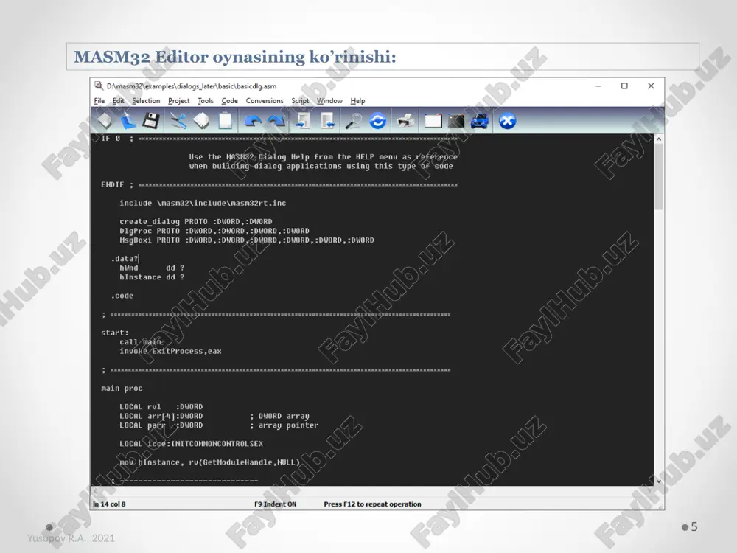Open the Conversions menu
The width and height of the screenshot is (737, 553).
265,100
